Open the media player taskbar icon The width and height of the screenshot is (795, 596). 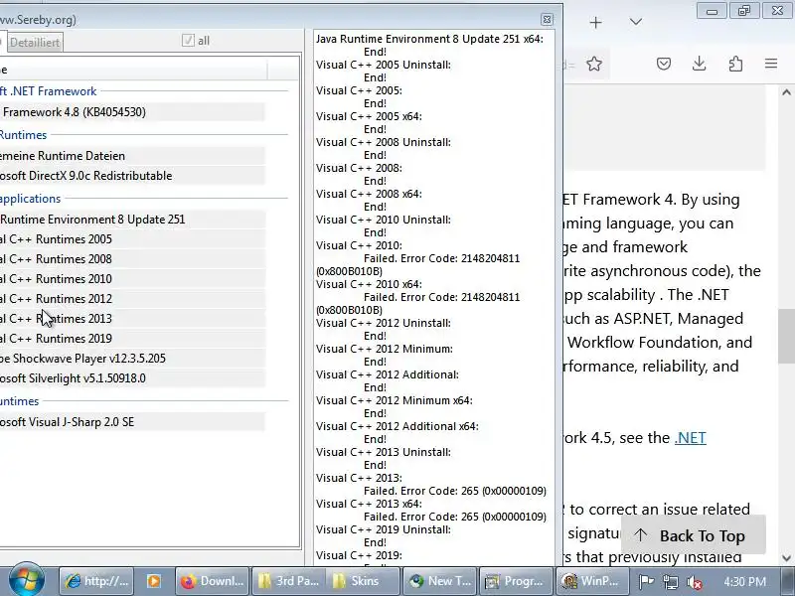pos(154,581)
